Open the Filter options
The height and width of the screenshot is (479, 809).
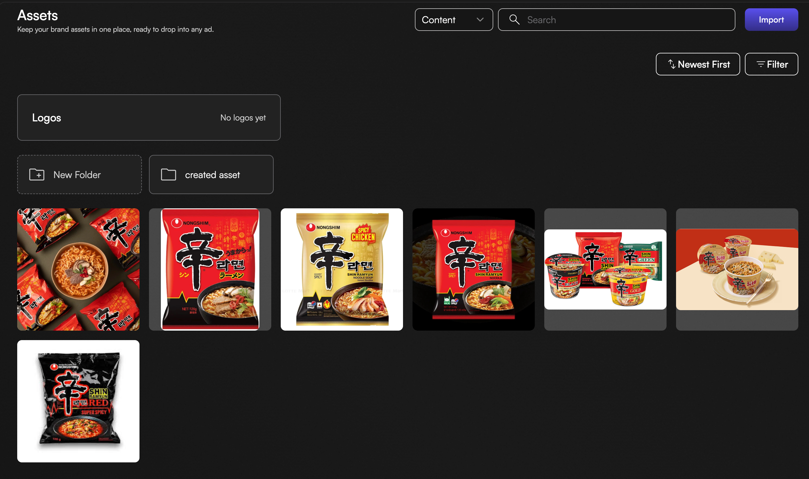click(771, 64)
